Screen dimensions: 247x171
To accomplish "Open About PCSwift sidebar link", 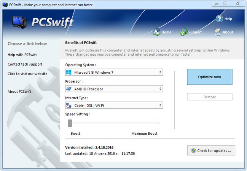I will coord(19,92).
